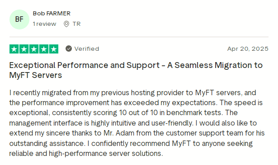Click 'MyFT Servers' in the review heading
The height and width of the screenshot is (165, 278).
(x=36, y=75)
